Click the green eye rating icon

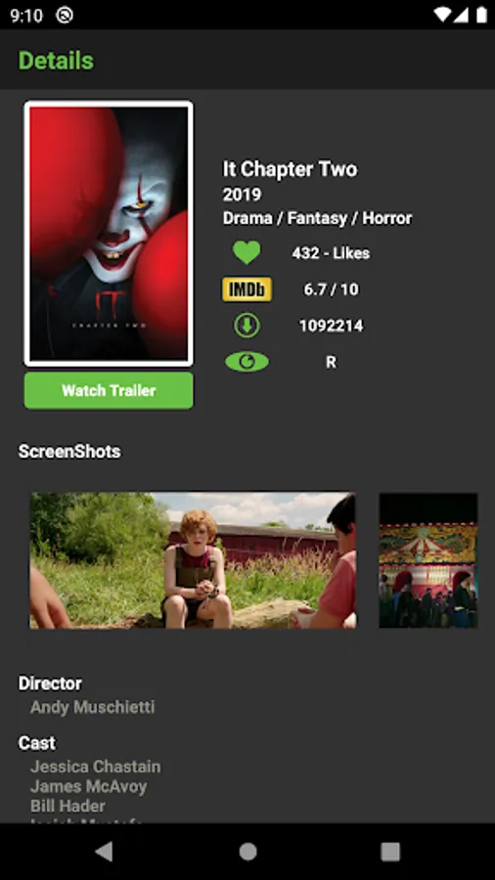click(x=247, y=362)
